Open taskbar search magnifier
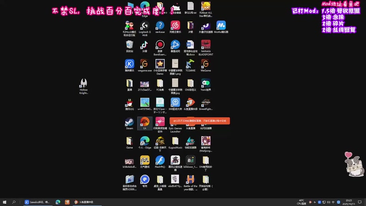The width and height of the screenshot is (366, 206). (14, 202)
